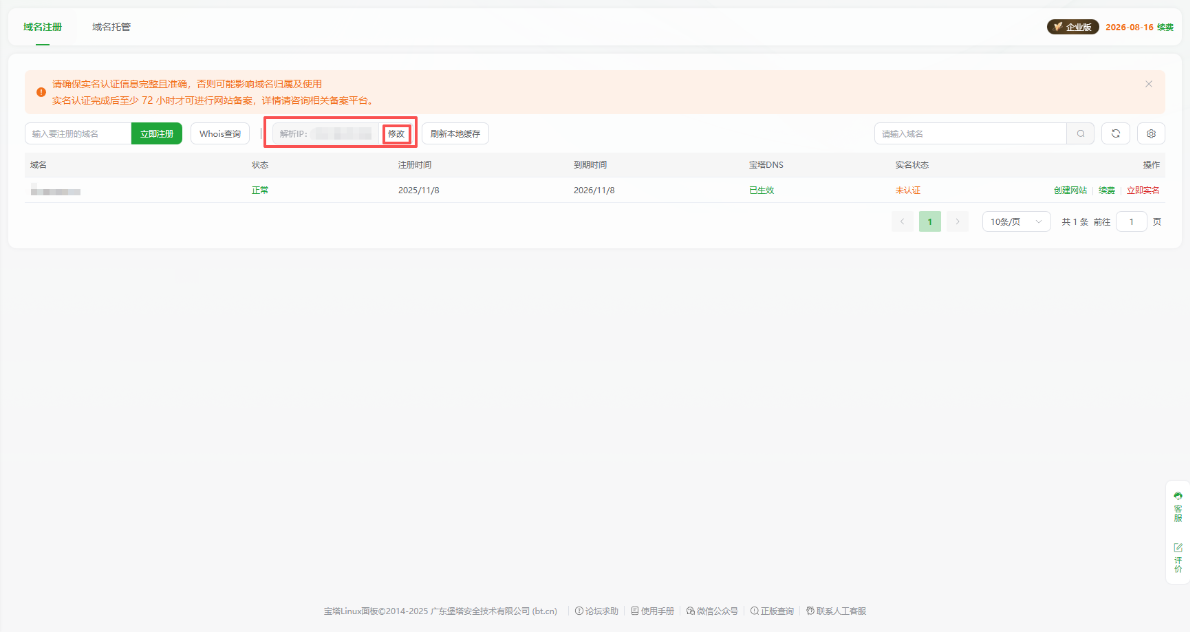Go to next page arrow
Screen dimensions: 1197x632
(x=957, y=221)
